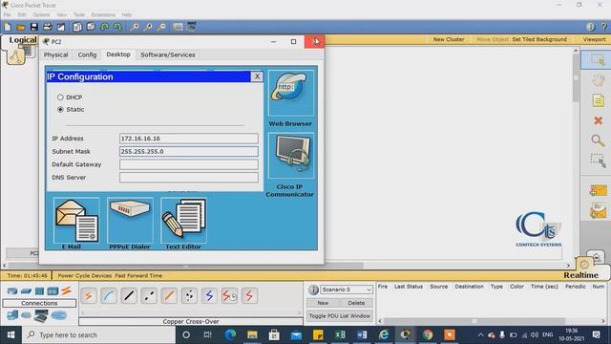Open the Help menu
Screen dimensions: 611x344
pos(127,15)
